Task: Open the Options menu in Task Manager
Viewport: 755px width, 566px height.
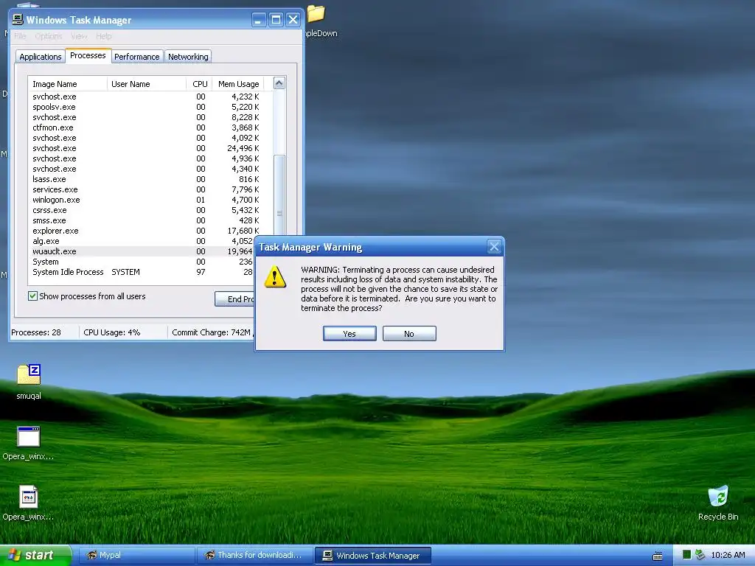Action: coord(49,36)
